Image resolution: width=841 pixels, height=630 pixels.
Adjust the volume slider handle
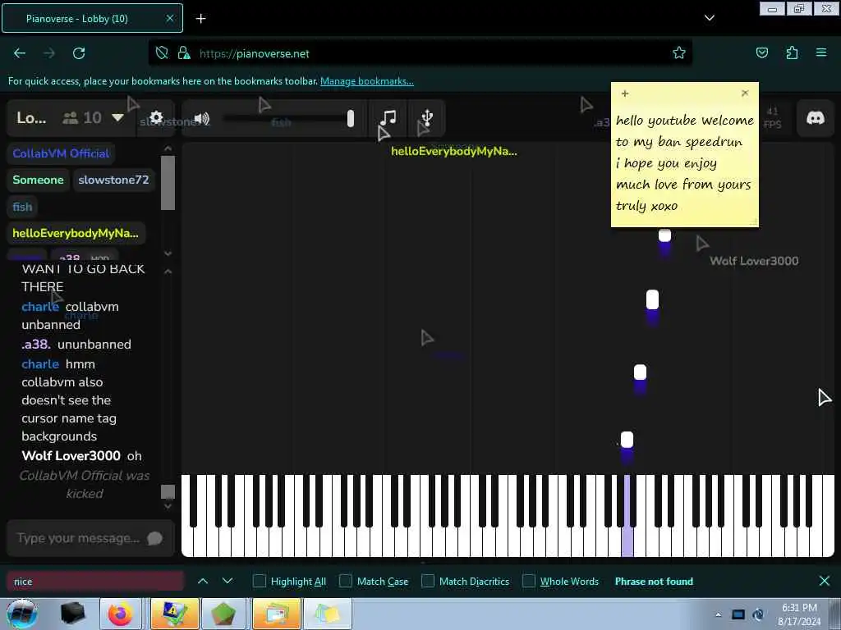tap(350, 118)
